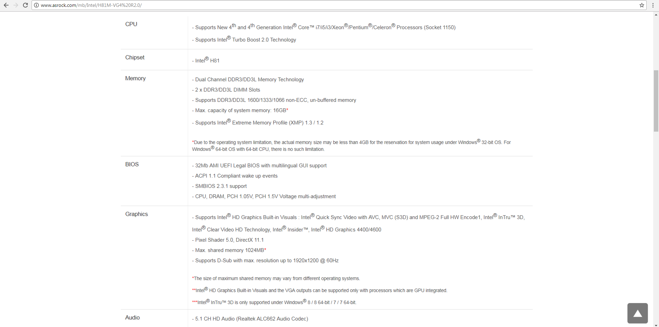The image size is (659, 327).
Task: Click the Audio section label
Action: 132,317
